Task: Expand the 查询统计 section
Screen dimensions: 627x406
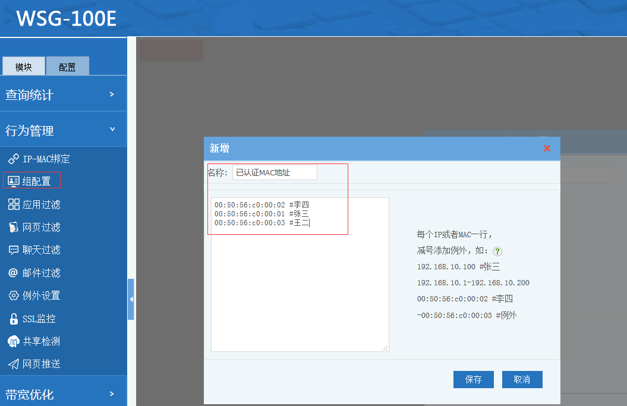Action: tap(63, 95)
